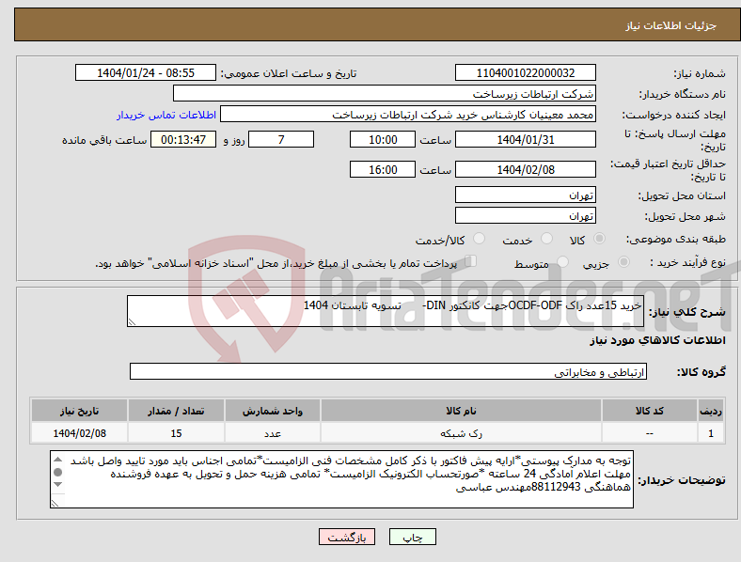Click the buyer notes scroll up arrow
Viewport: 741px width, 562px height.
coord(57,460)
